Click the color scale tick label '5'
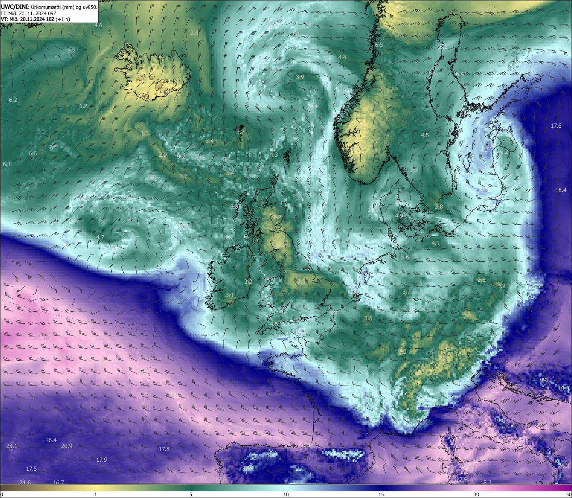Viewport: 572px width, 498px height. coord(191,494)
